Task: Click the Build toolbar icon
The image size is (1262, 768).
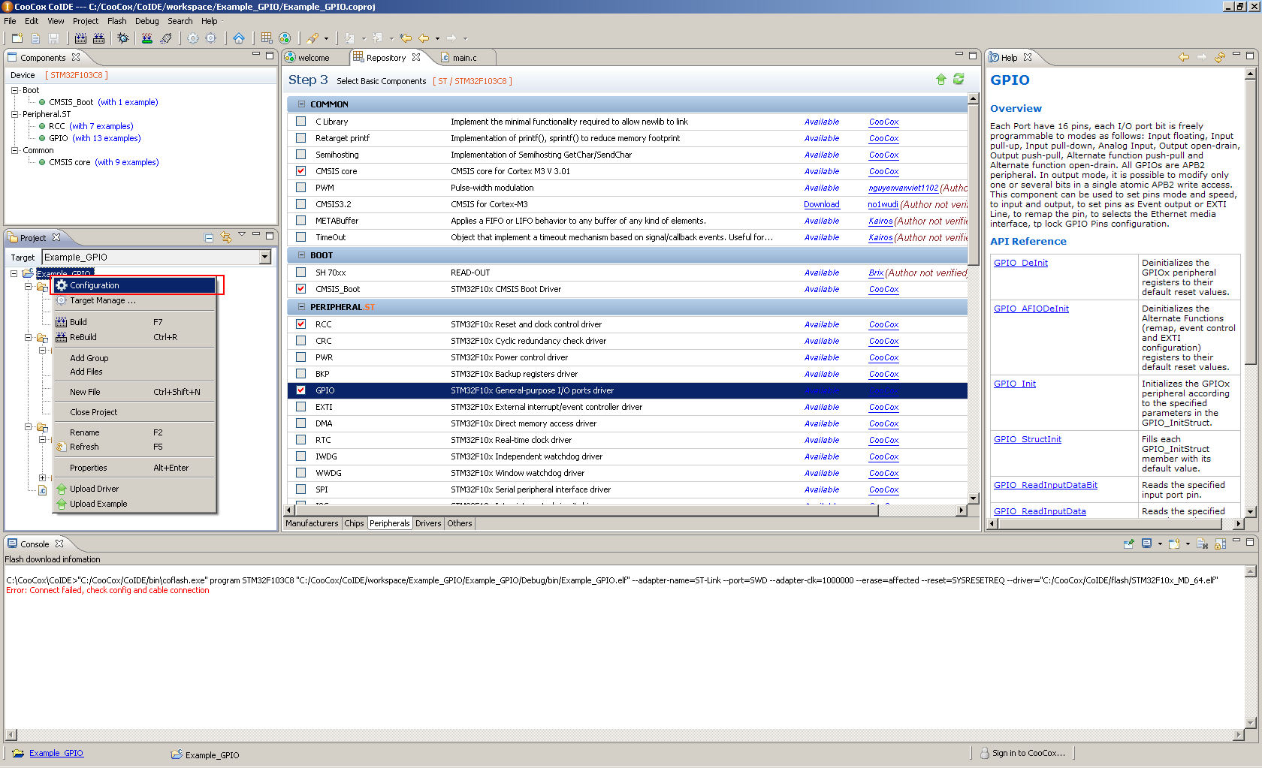Action: point(80,38)
